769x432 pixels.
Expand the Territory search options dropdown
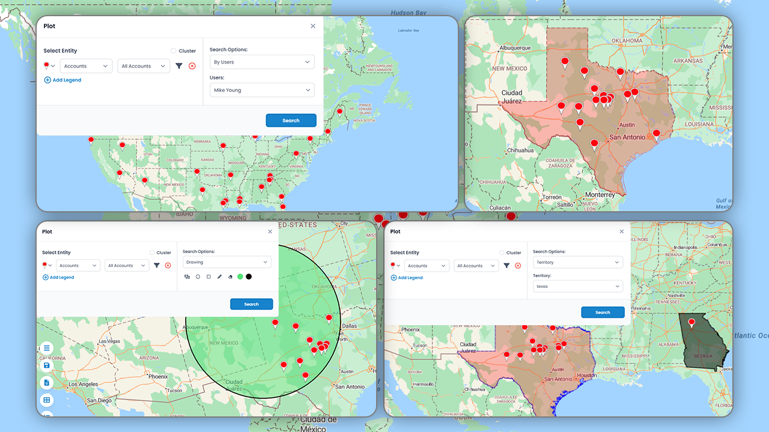tap(578, 262)
